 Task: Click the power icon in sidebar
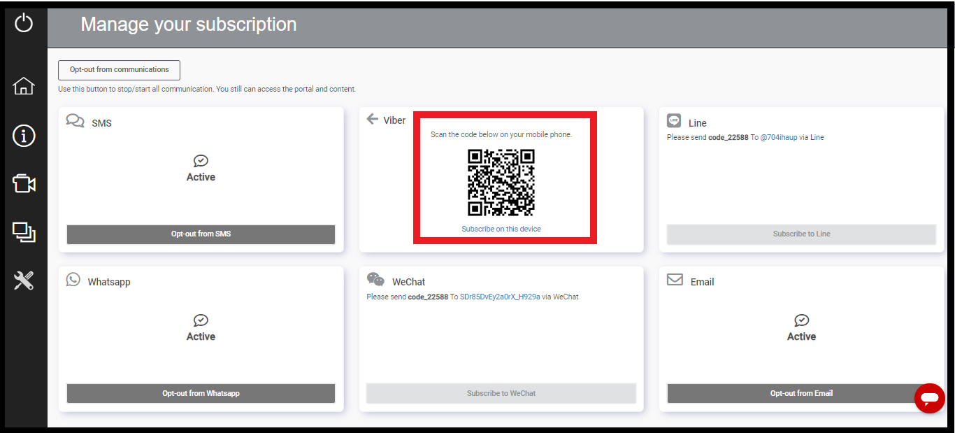24,23
